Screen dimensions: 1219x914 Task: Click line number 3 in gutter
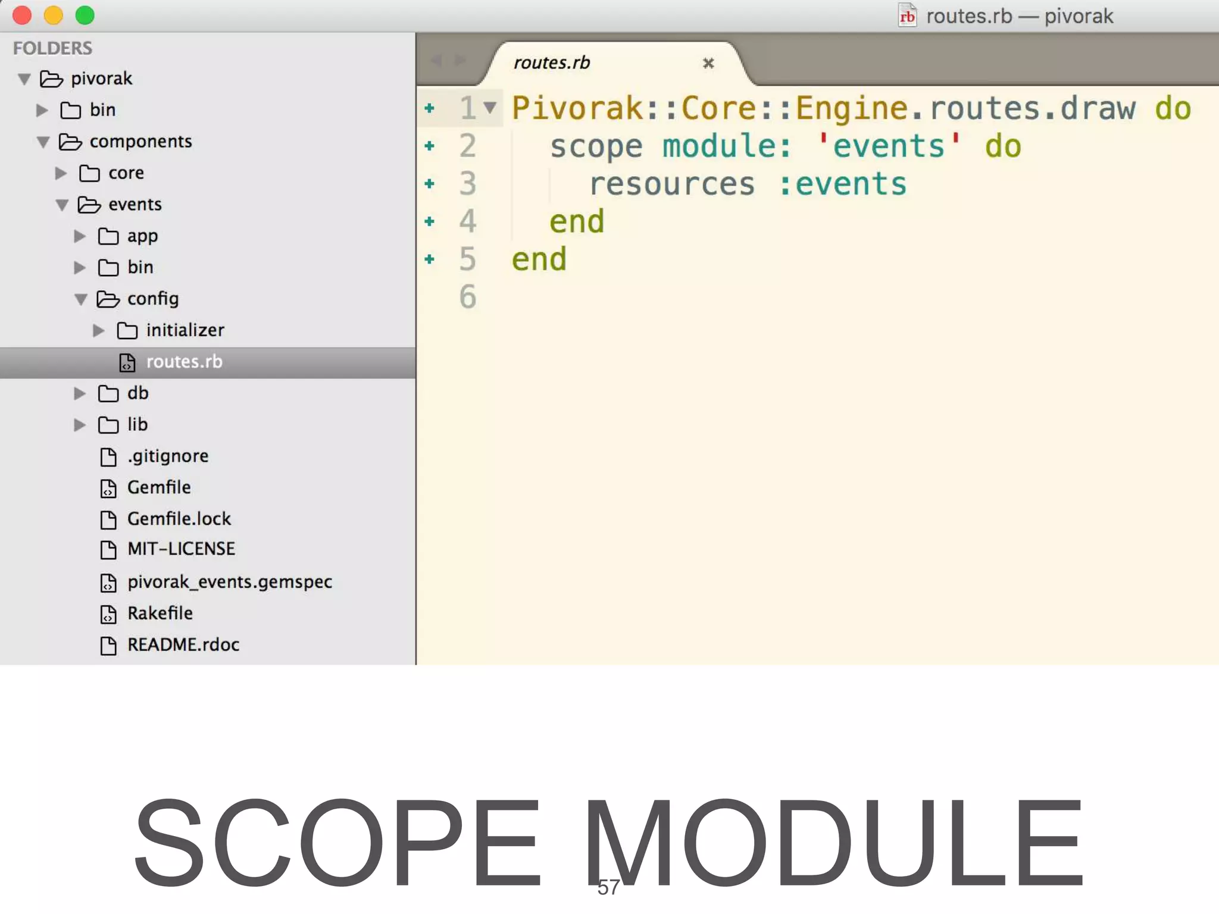[x=468, y=183]
